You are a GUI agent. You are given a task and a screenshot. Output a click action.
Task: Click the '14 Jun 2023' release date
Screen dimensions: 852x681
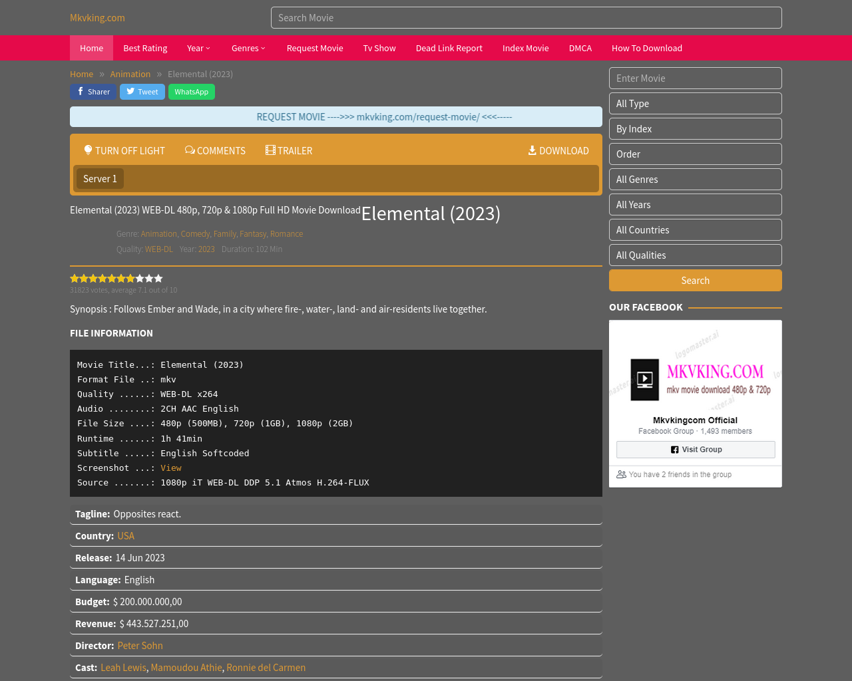(x=140, y=558)
